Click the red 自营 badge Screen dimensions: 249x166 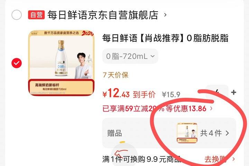click(x=36, y=15)
